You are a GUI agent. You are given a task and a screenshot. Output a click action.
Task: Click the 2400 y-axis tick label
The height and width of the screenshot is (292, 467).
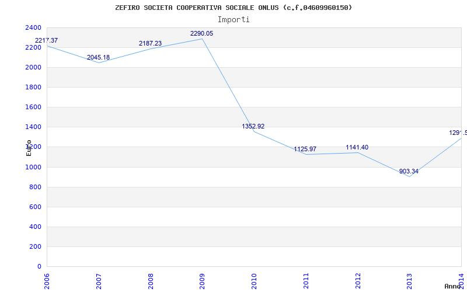pos(33,27)
